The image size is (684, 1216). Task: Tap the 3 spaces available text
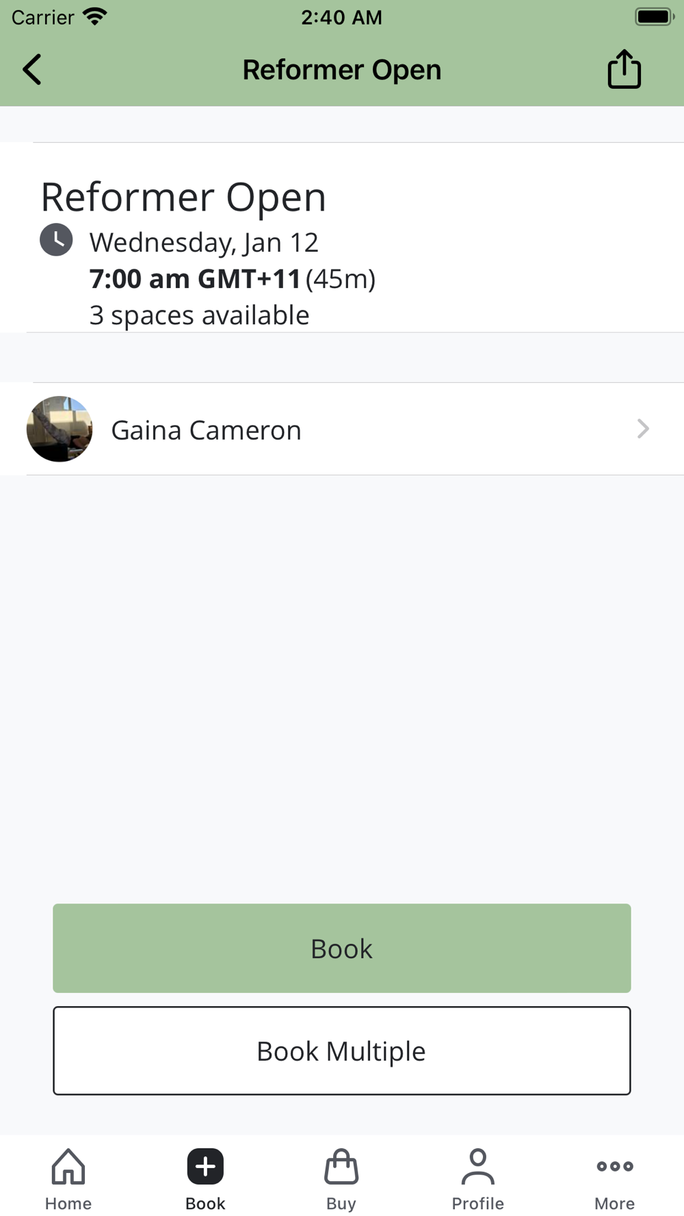199,315
